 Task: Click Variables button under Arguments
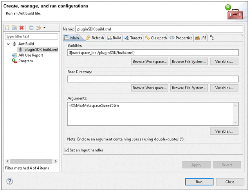click(224, 131)
